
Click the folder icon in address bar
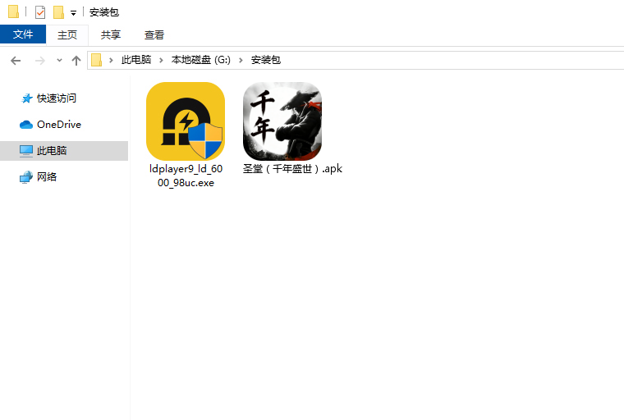(97, 60)
